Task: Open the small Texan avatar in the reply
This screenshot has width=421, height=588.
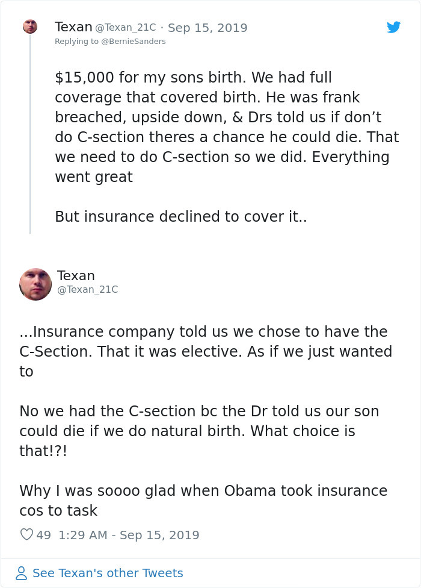Action: click(30, 27)
